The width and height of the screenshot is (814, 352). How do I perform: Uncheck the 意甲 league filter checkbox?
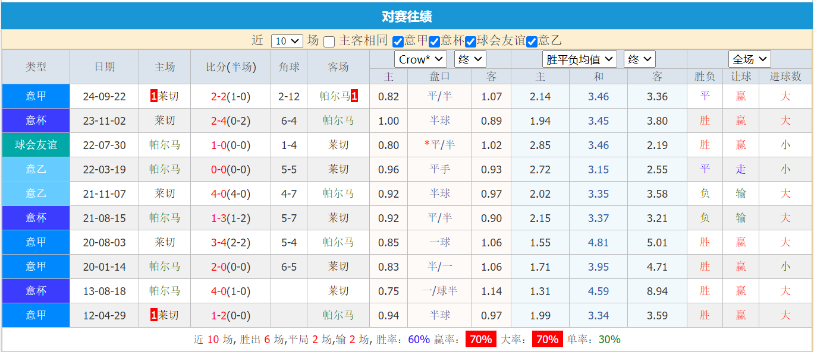point(397,40)
